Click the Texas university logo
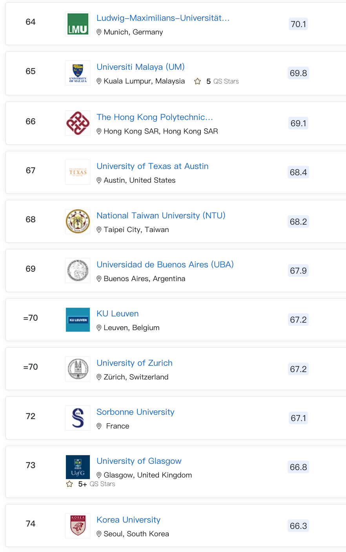Image resolution: width=346 pixels, height=552 pixels. point(78,172)
